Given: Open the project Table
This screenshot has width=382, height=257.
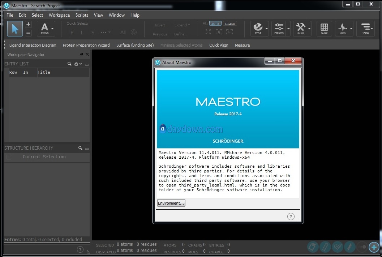Looking at the screenshot, I should point(324,29).
